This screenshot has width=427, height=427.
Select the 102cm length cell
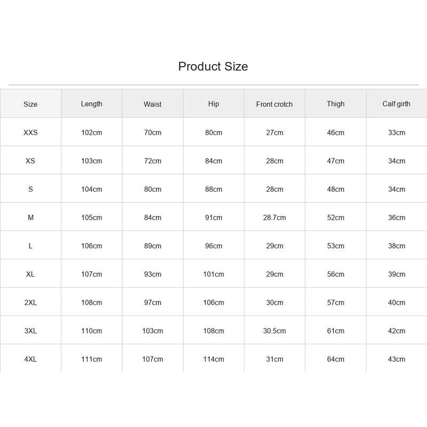[x=91, y=132]
